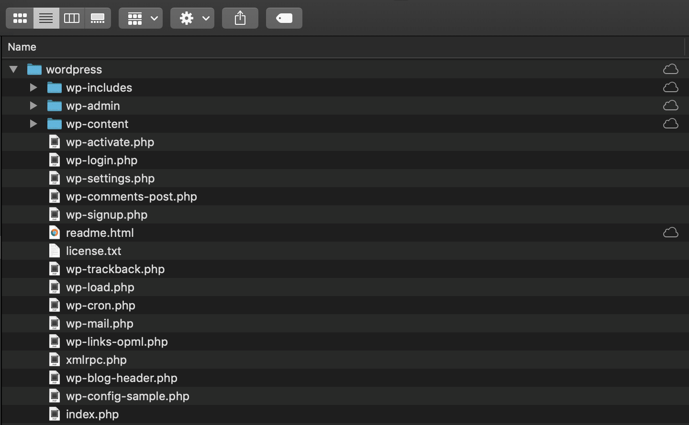Open the Edit Tags toolbar icon
The width and height of the screenshot is (689, 425).
coord(284,18)
